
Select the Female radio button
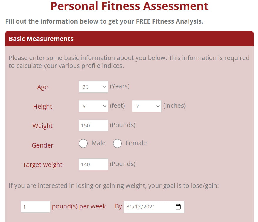coord(117,143)
